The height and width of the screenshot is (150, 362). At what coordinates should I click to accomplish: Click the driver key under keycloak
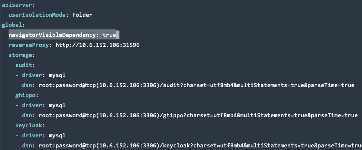point(34,135)
